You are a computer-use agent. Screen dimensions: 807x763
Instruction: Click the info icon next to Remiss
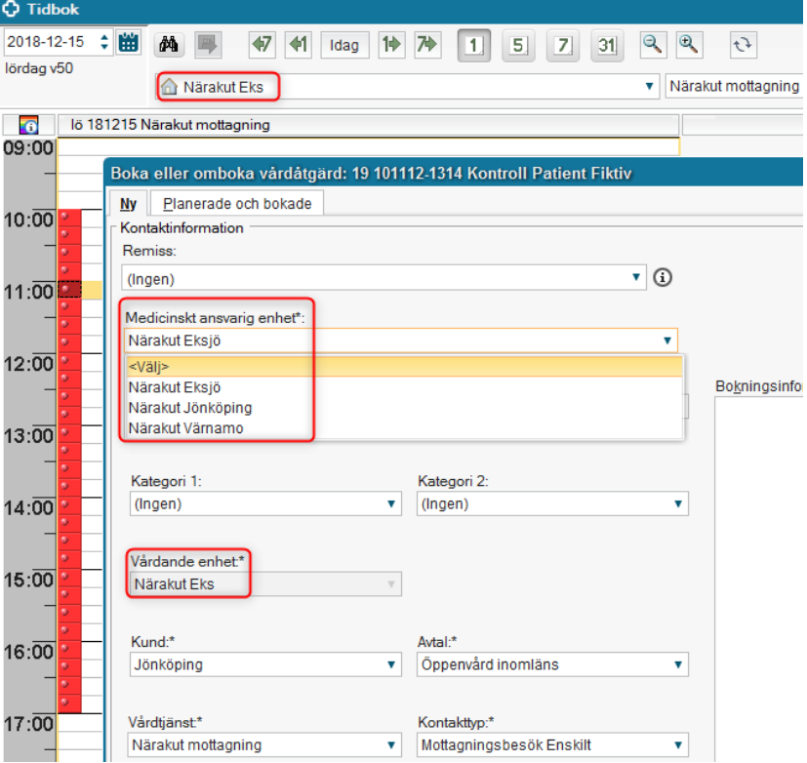tap(664, 278)
